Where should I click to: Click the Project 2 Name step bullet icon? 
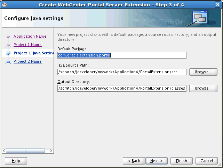point(8,62)
